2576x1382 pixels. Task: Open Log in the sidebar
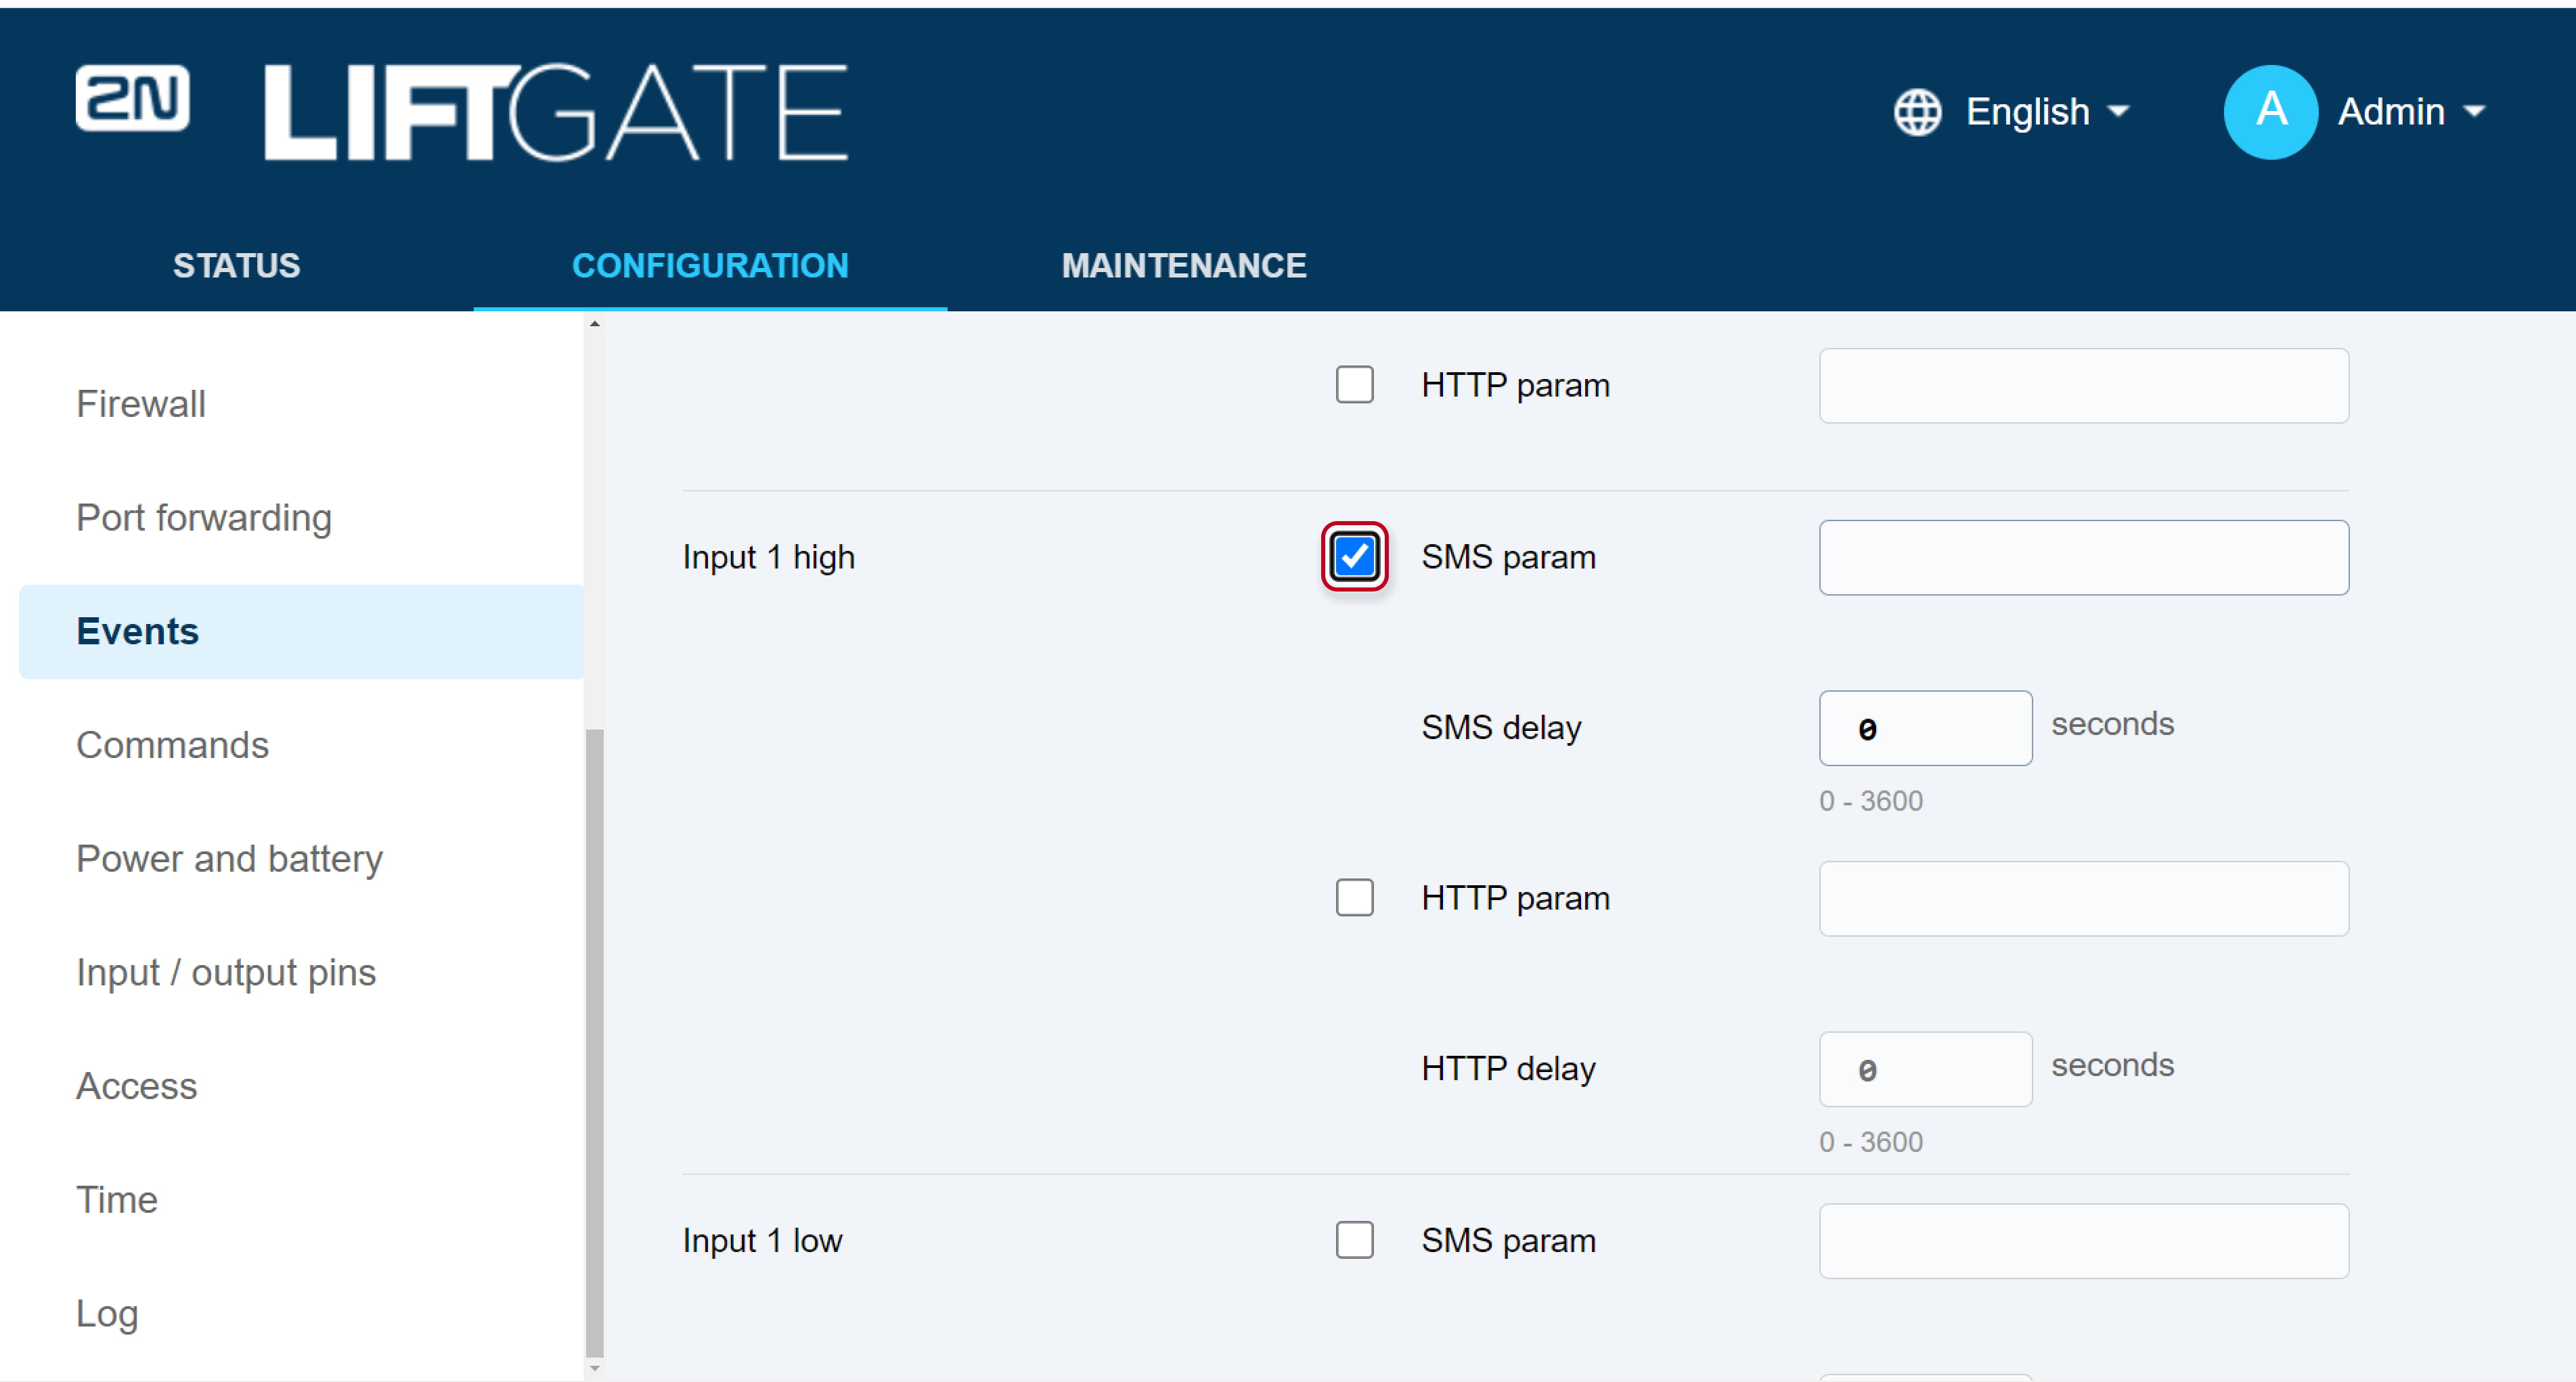(x=107, y=1314)
